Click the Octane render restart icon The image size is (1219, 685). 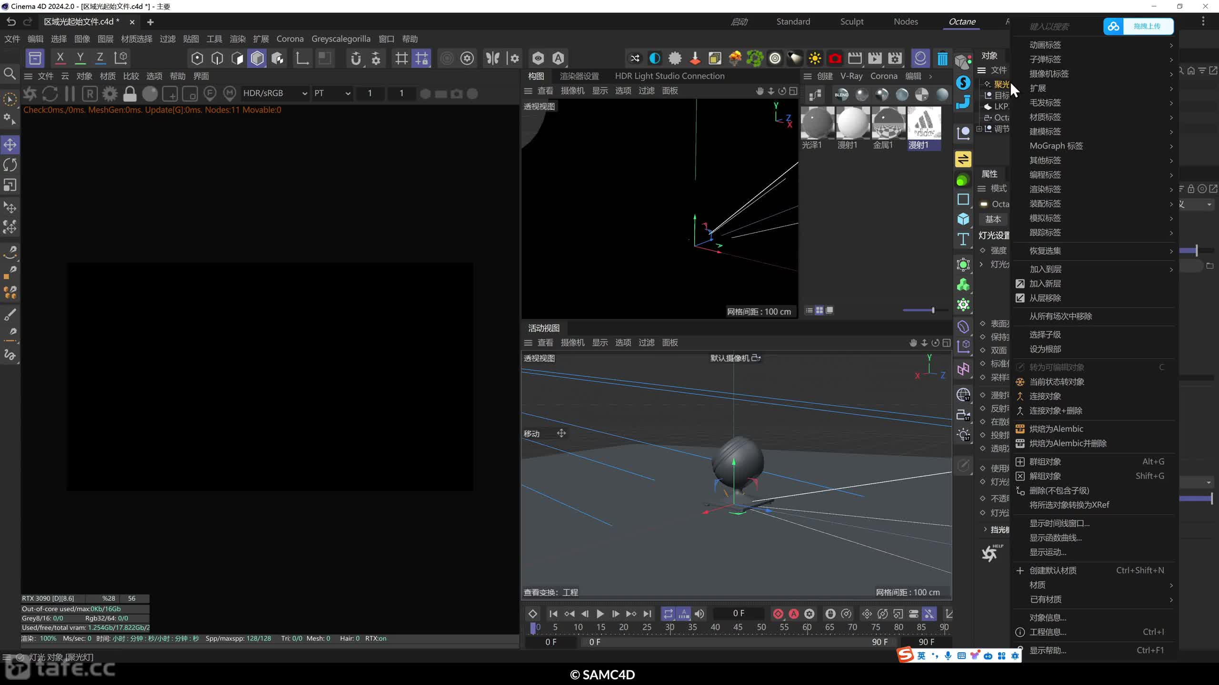pyautogui.click(x=50, y=94)
